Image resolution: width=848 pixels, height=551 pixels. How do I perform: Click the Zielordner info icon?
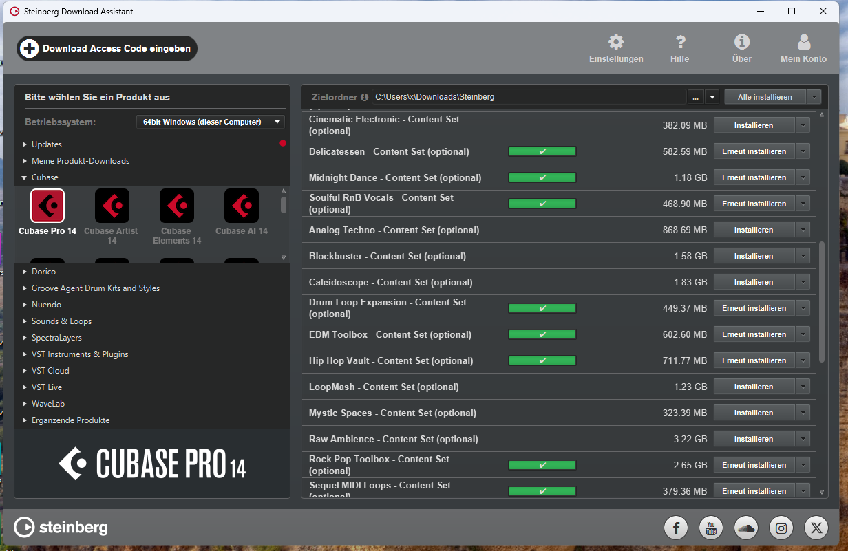click(x=364, y=98)
